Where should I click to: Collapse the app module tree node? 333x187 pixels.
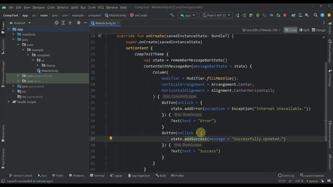[9, 29]
